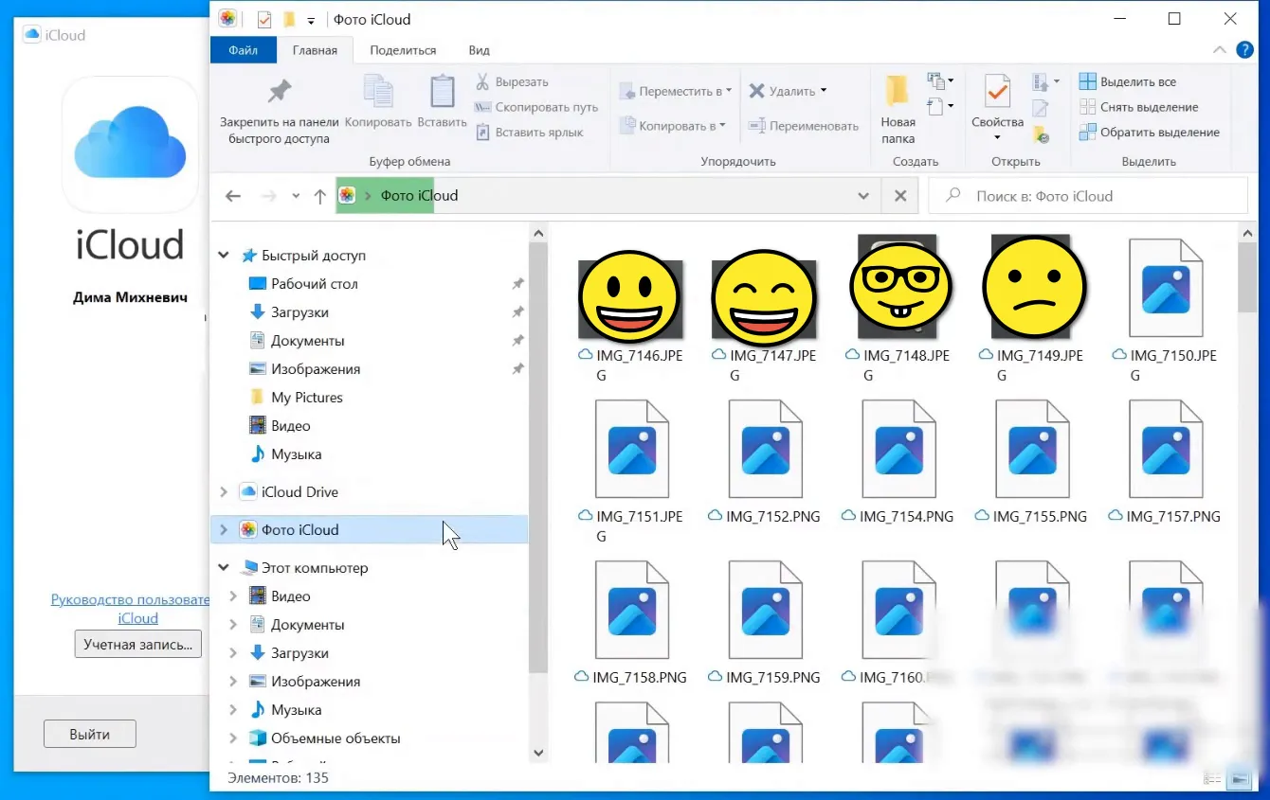Click the checkmark pin icon in quick access toolbar
1270x800 pixels.
[x=263, y=18]
